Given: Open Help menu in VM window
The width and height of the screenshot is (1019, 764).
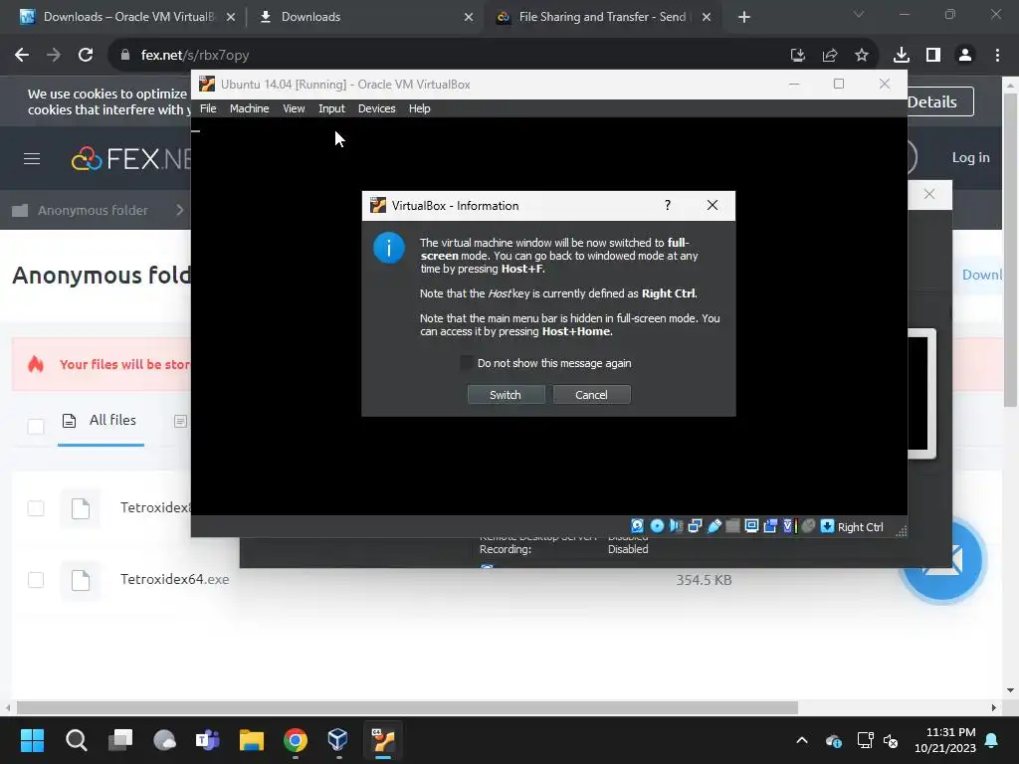Looking at the screenshot, I should pos(419,108).
